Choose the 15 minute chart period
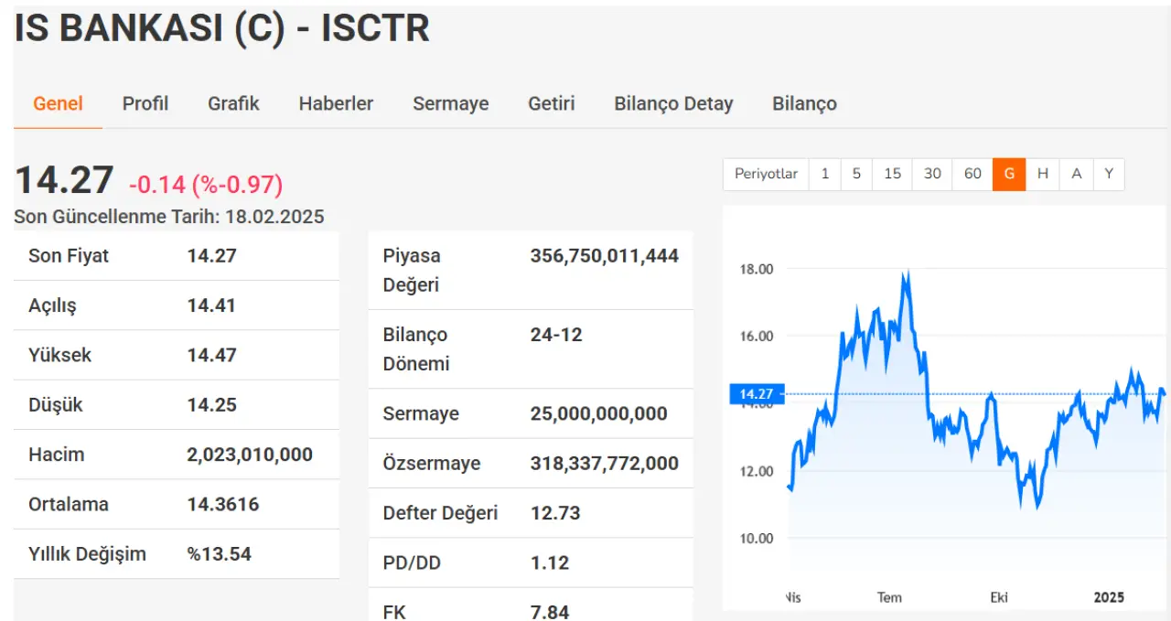The width and height of the screenshot is (1171, 621). (892, 174)
